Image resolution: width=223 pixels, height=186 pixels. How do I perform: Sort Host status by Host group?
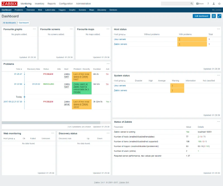(120, 34)
